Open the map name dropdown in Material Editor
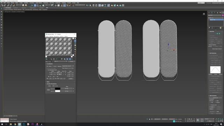 [61, 61]
